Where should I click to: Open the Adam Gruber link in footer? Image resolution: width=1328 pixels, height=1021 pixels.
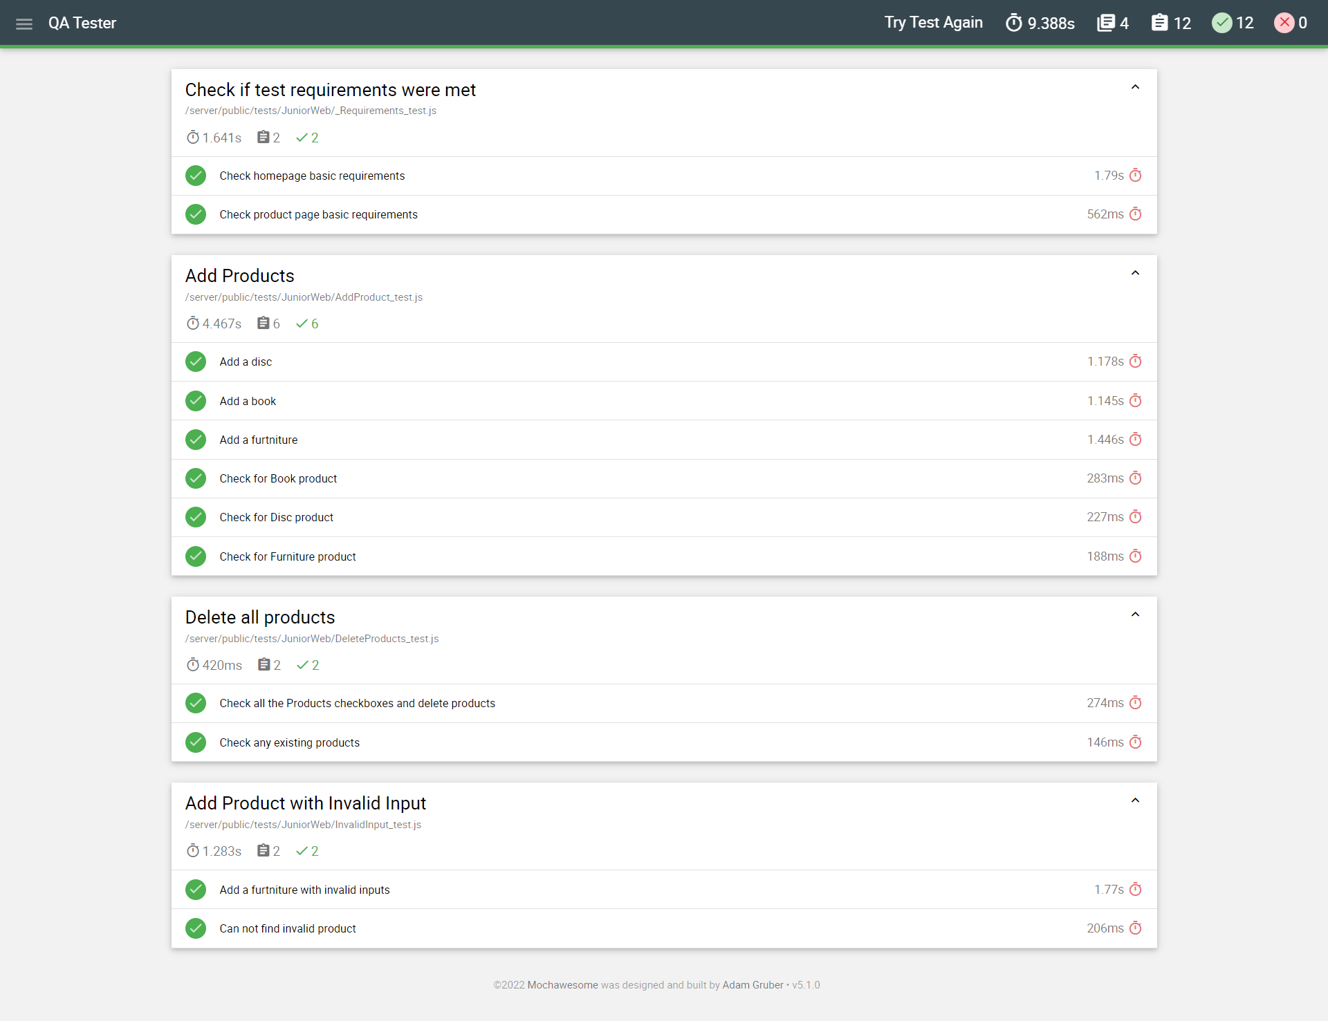point(753,985)
